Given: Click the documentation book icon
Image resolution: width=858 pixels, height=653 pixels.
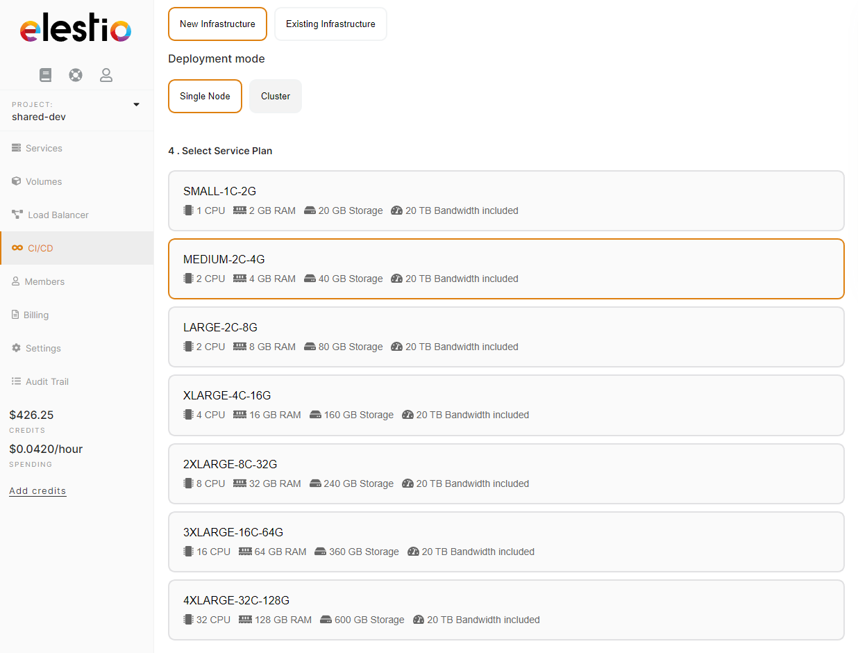Looking at the screenshot, I should [x=46, y=75].
